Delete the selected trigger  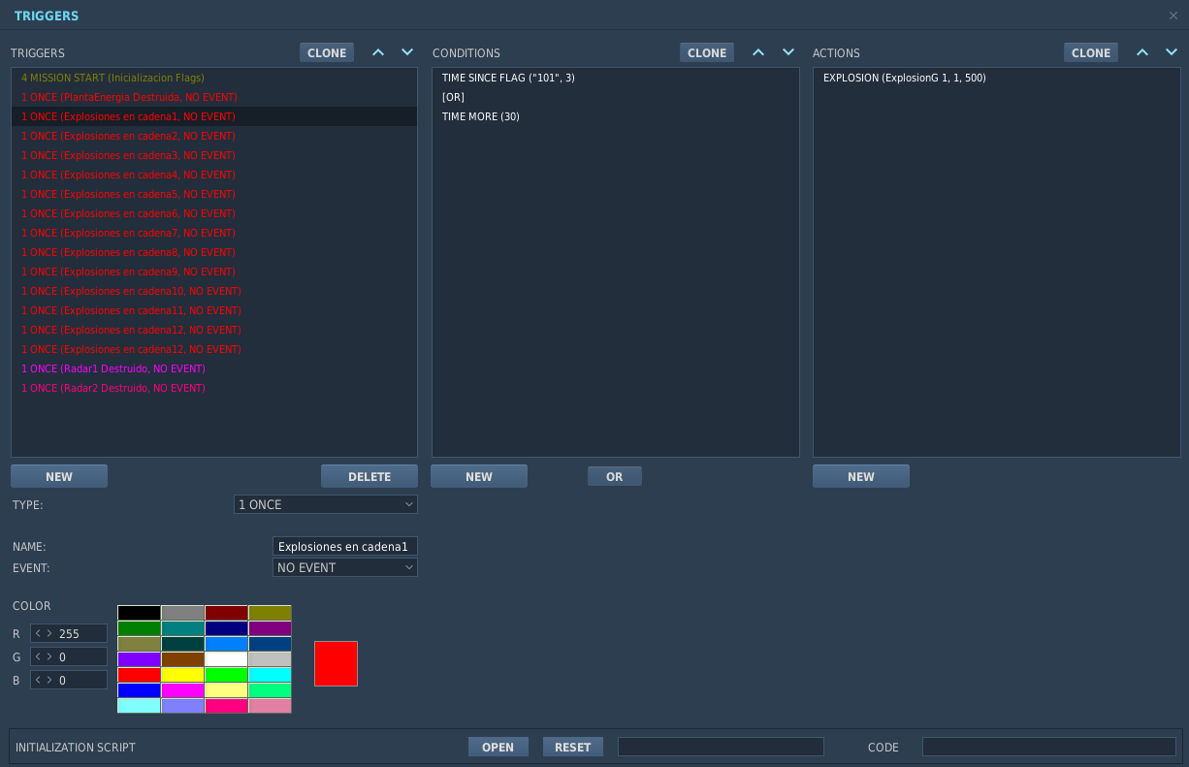tap(370, 476)
